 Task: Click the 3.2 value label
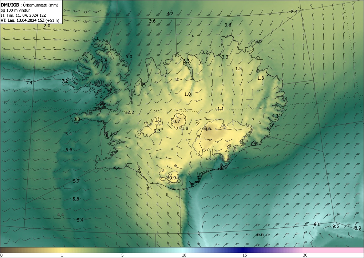[205, 52]
